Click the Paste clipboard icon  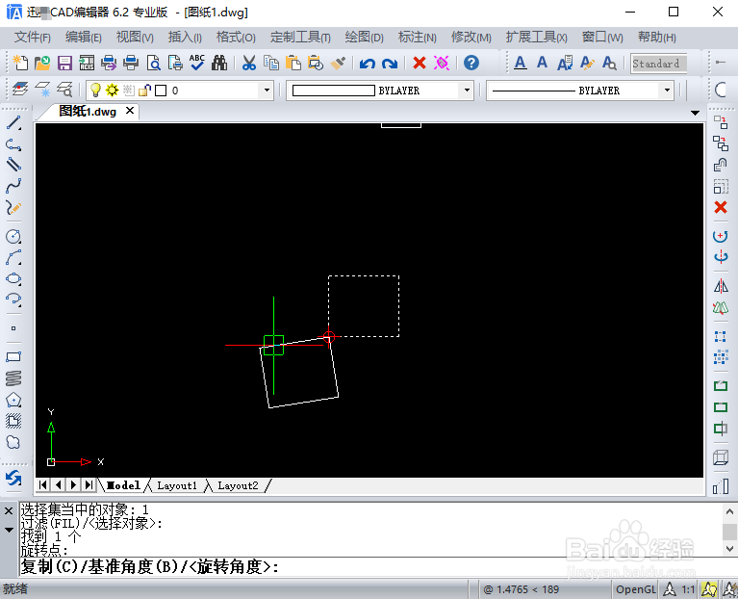coord(293,63)
